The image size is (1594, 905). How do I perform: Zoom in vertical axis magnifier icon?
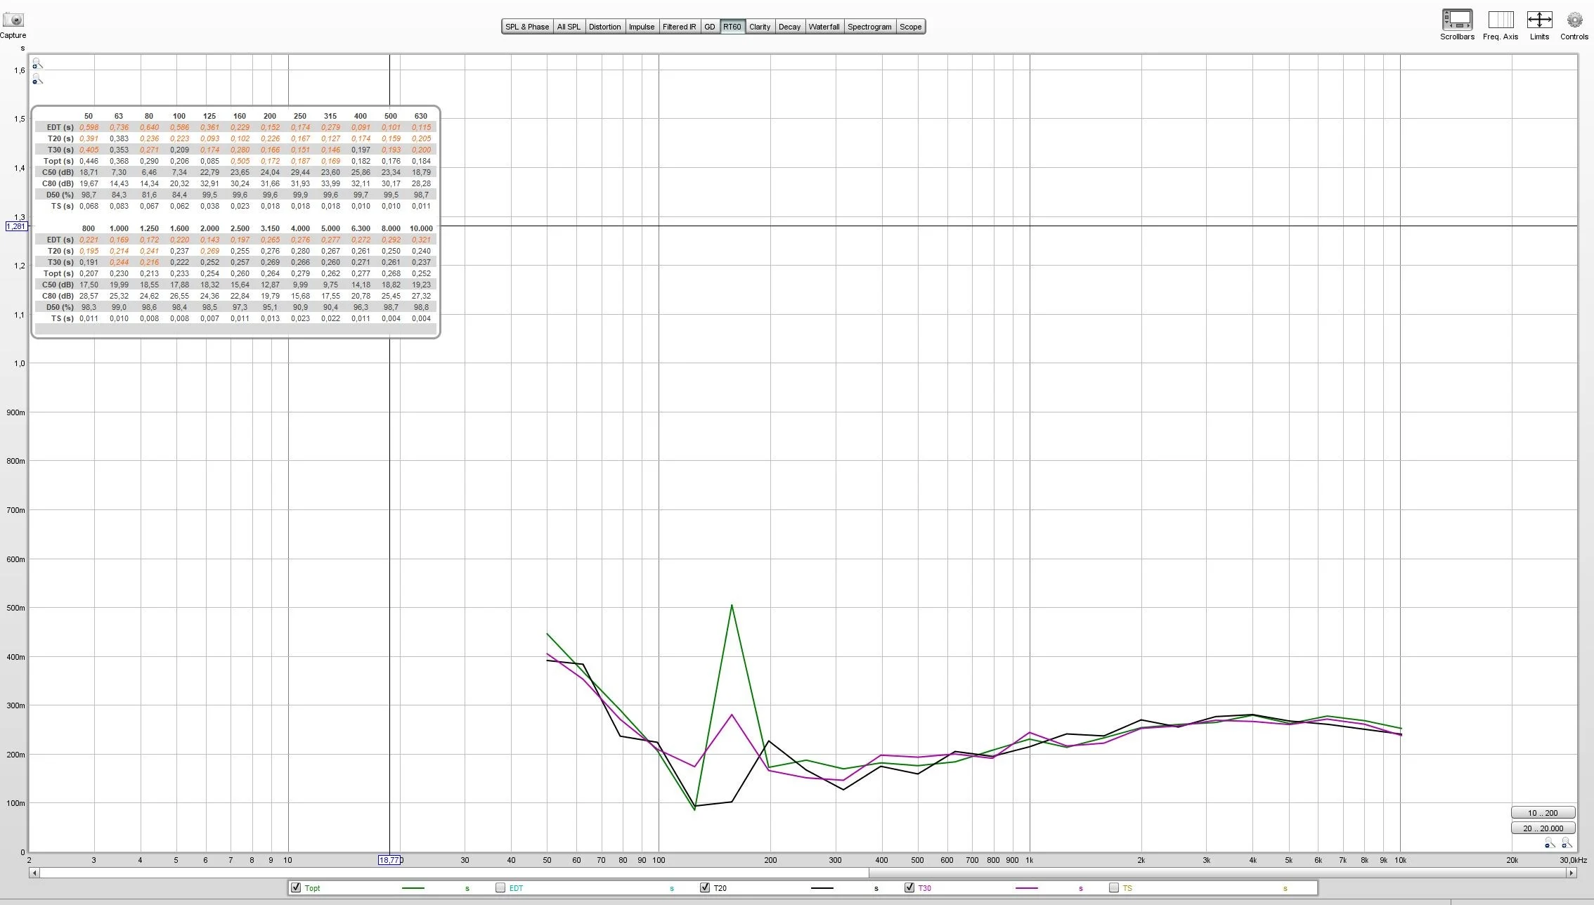click(x=37, y=65)
